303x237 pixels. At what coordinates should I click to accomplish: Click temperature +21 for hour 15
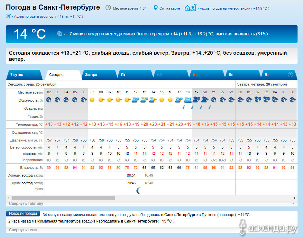pos(162,124)
